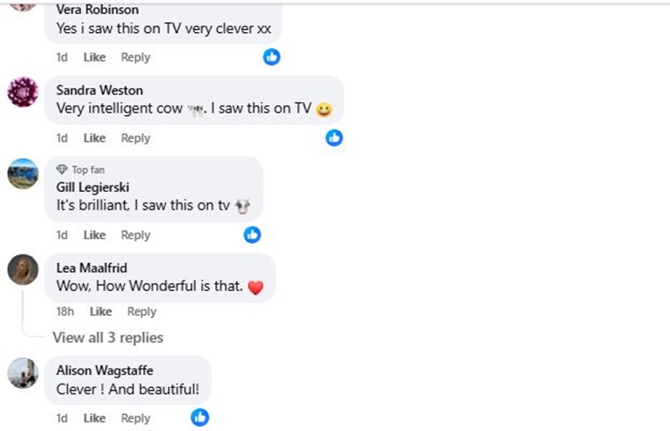Click the like reaction icon on Vera Robinson's comment
The image size is (670, 431).
pos(272,57)
